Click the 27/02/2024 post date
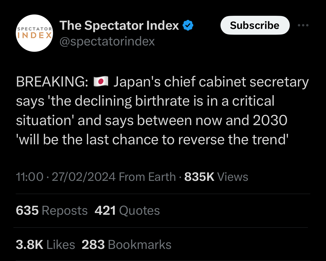This screenshot has height=261, width=326. click(x=84, y=177)
